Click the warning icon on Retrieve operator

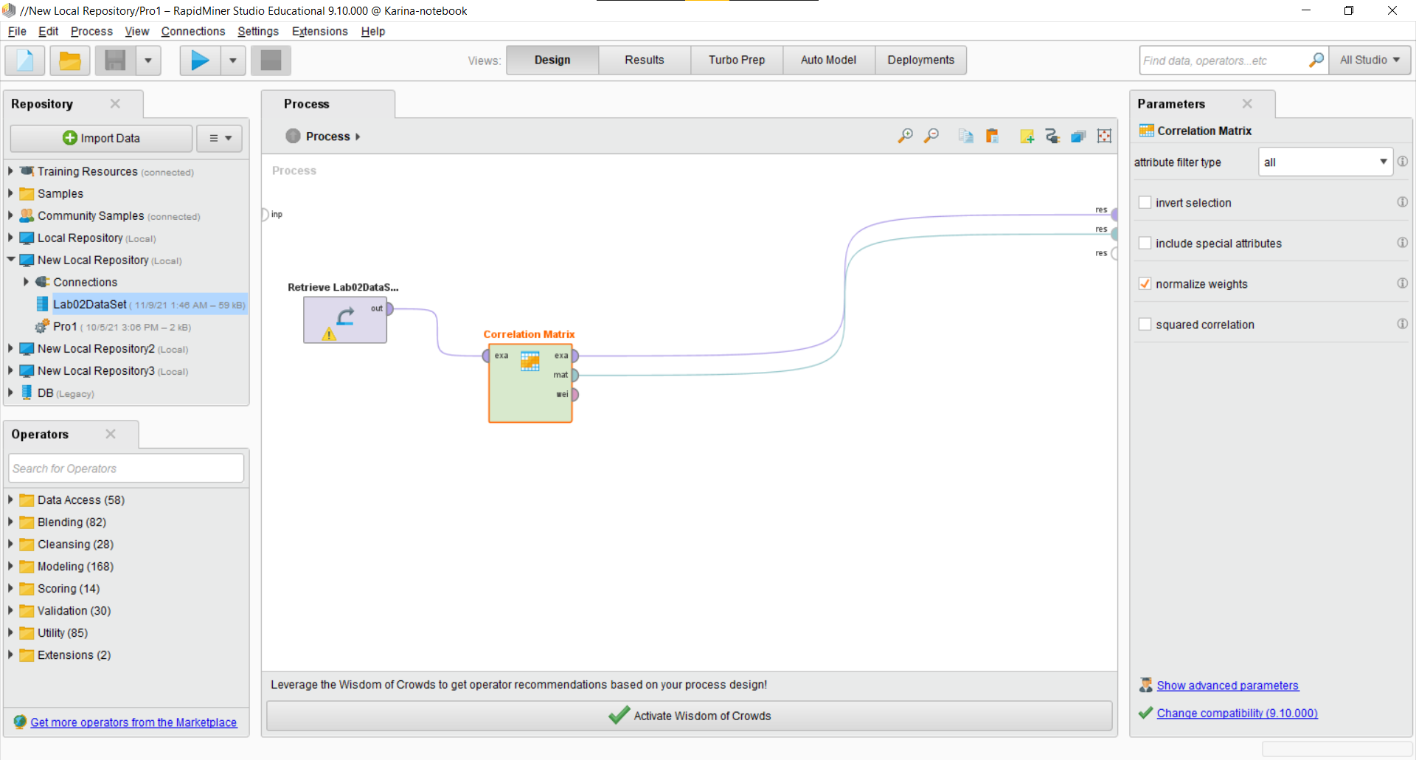pyautogui.click(x=329, y=334)
